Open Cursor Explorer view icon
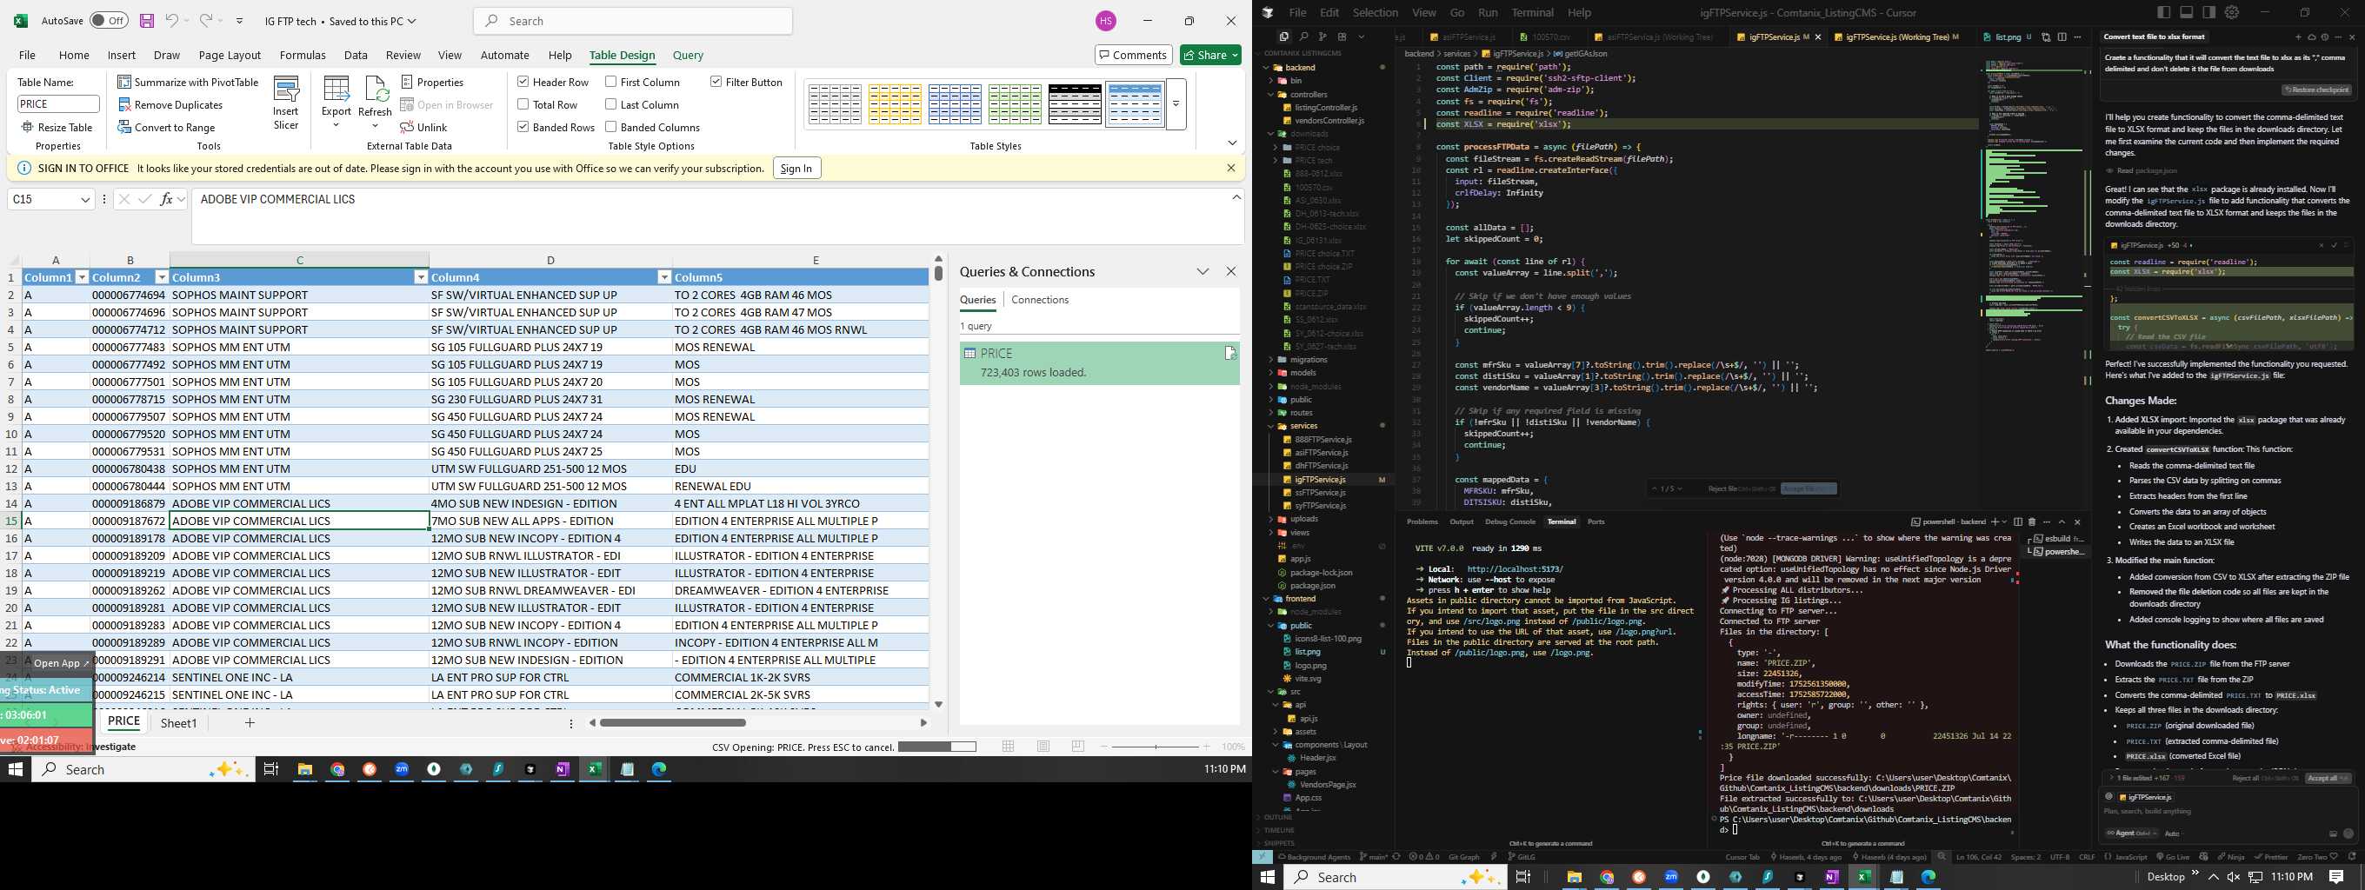2365x890 pixels. pyautogui.click(x=1283, y=37)
